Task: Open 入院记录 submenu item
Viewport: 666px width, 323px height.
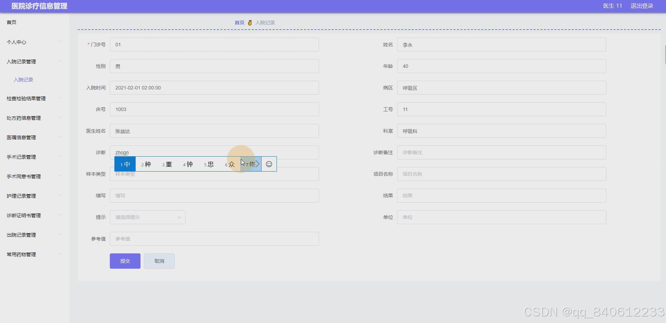Action: 23,80
